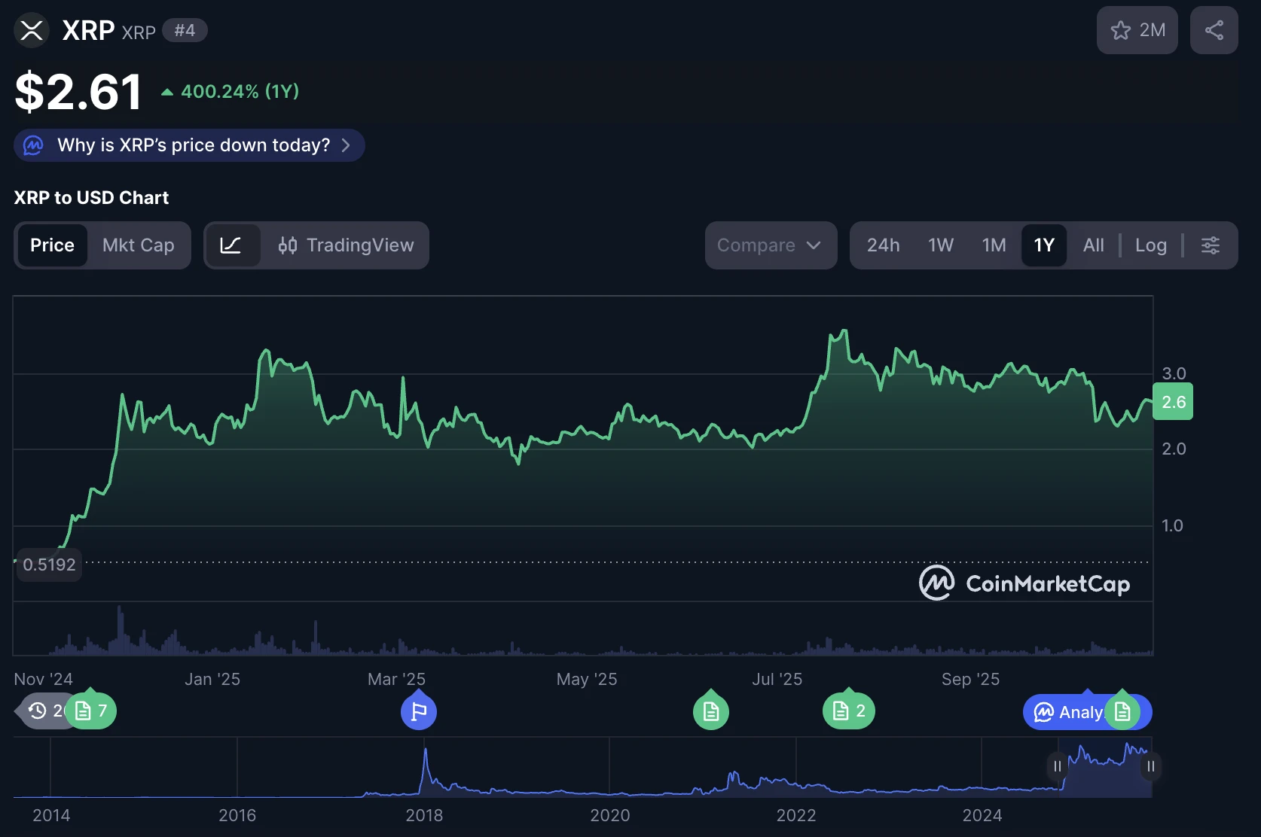The image size is (1261, 837).
Task: Click the 2.6 current price label
Action: coord(1172,402)
